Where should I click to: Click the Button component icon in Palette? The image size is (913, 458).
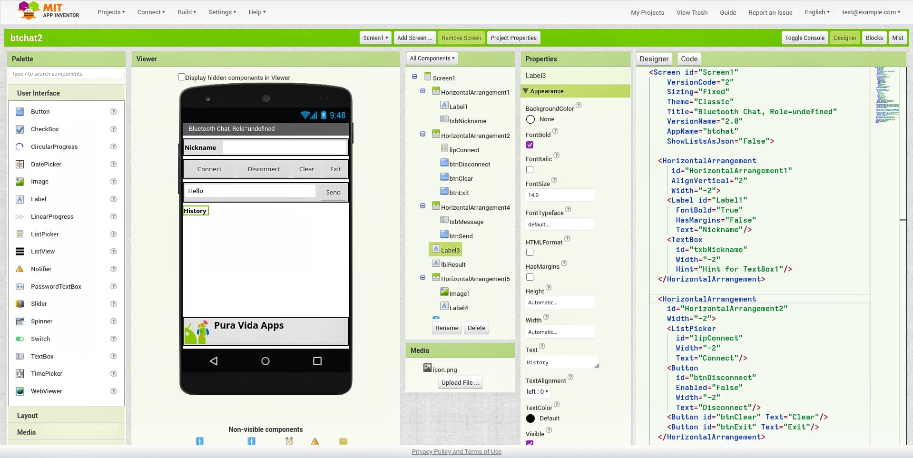(x=20, y=112)
